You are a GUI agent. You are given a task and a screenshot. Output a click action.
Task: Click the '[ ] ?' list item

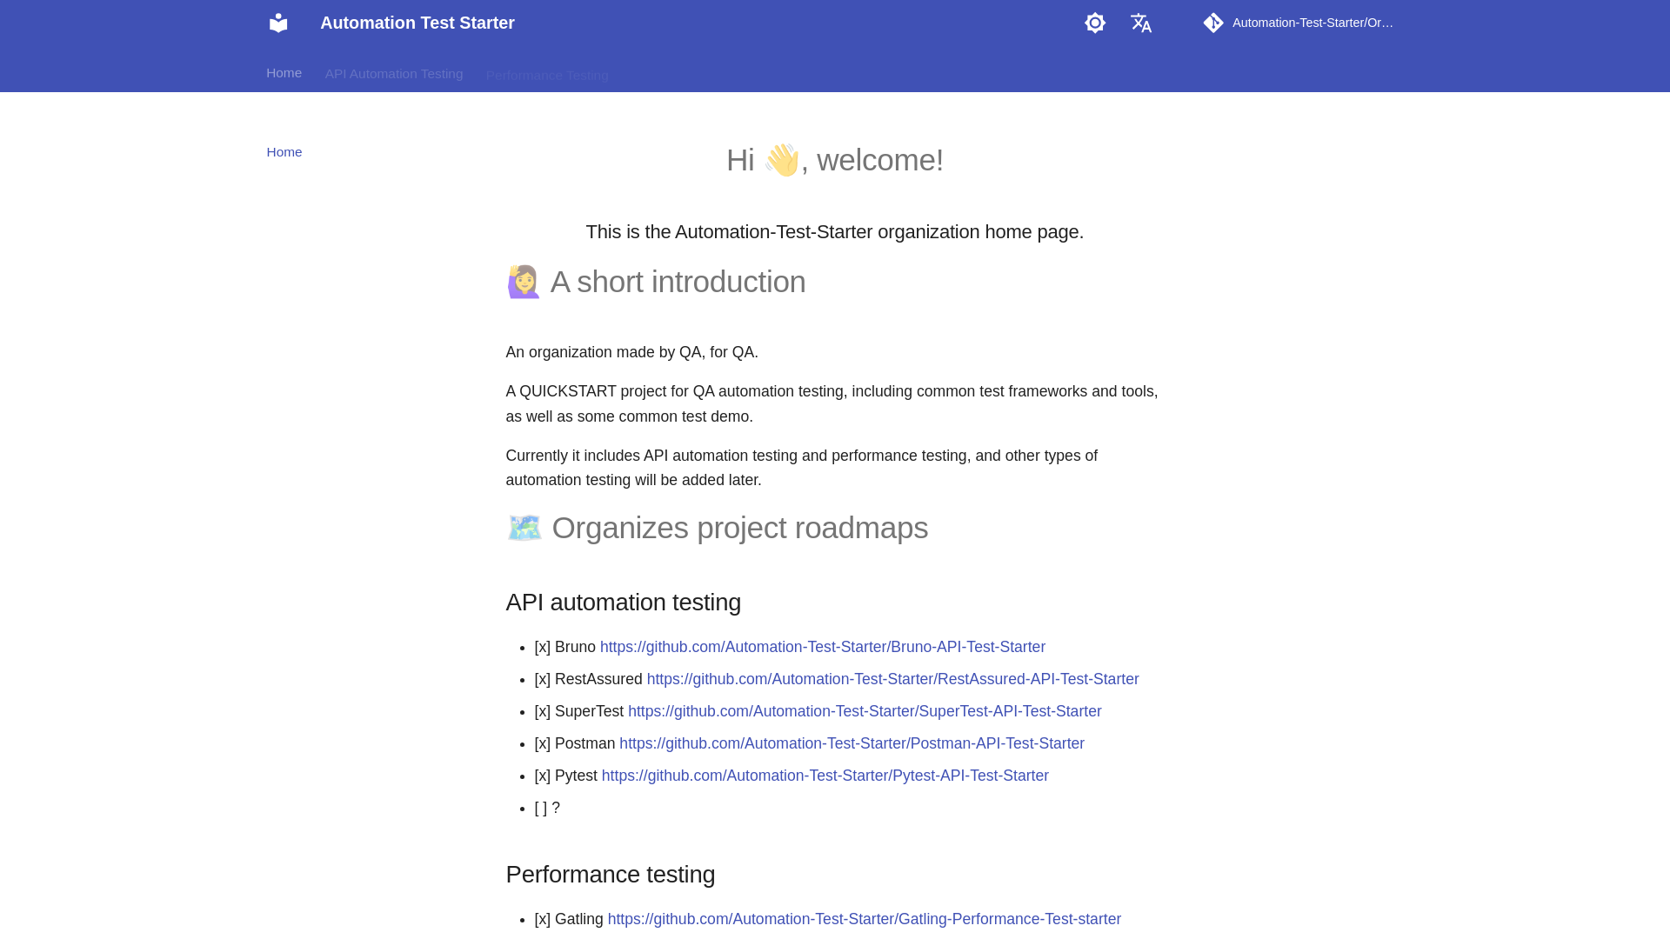(547, 808)
